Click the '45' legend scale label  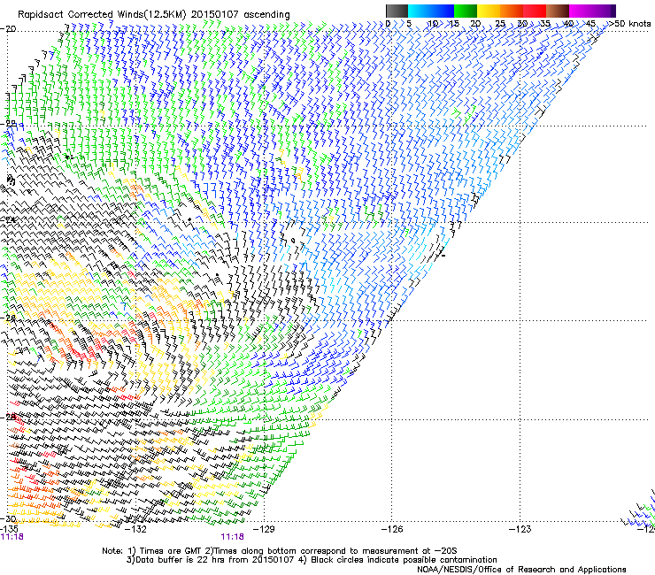(590, 24)
